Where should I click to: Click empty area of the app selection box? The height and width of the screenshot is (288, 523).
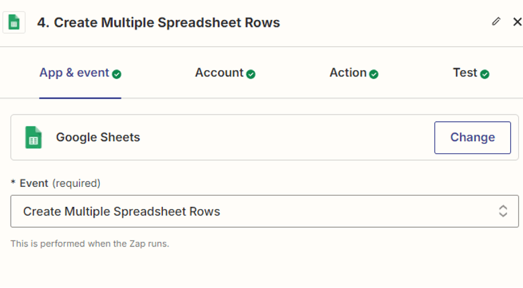click(x=282, y=137)
